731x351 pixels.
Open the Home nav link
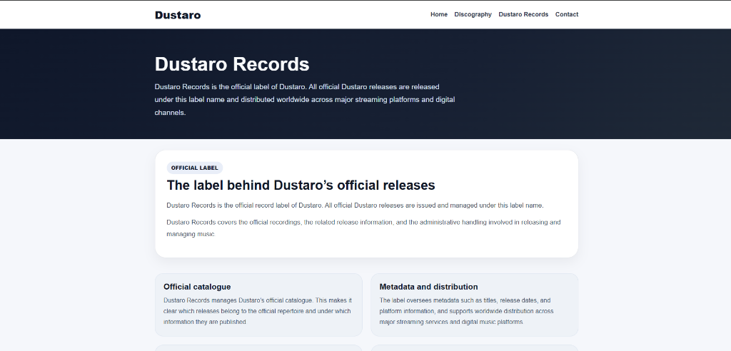[439, 14]
